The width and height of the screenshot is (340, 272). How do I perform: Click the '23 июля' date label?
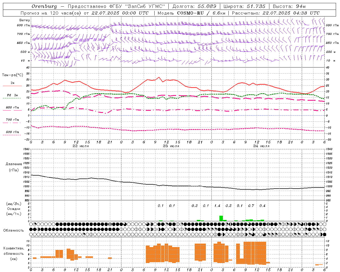click(x=171, y=146)
